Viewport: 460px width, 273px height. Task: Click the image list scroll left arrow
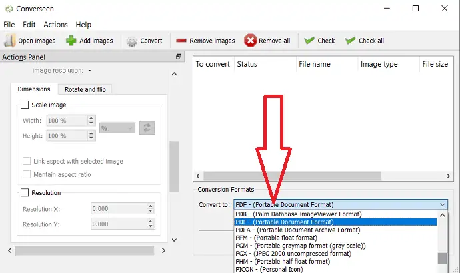coord(198,176)
